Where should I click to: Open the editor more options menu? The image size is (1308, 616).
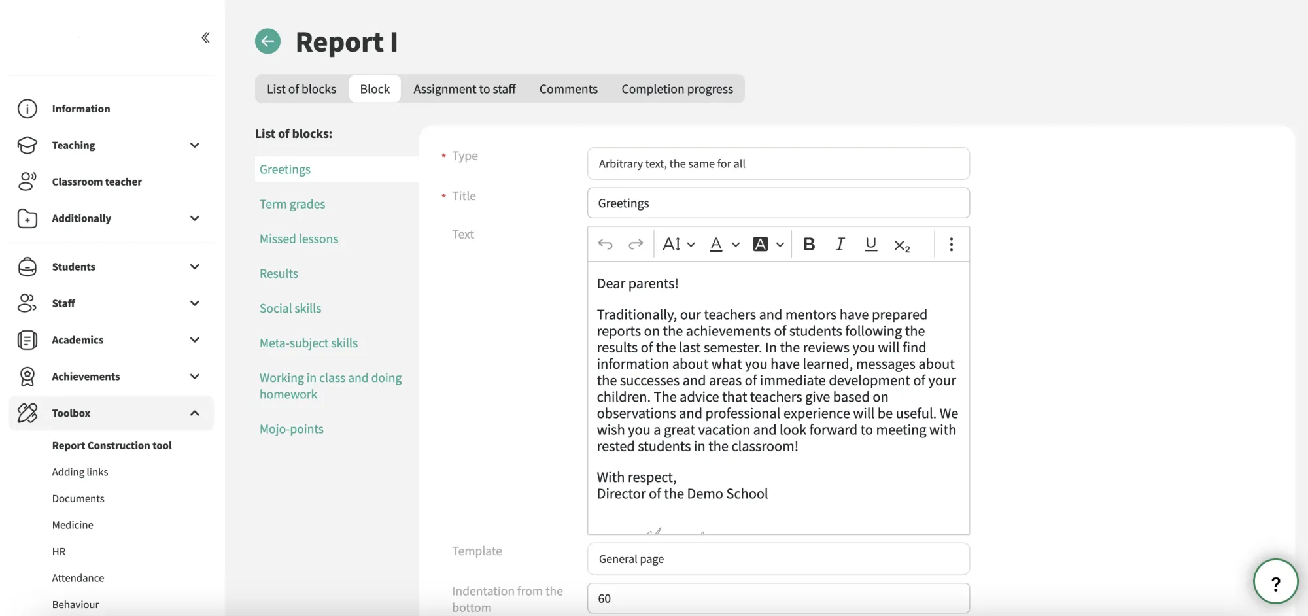(952, 245)
